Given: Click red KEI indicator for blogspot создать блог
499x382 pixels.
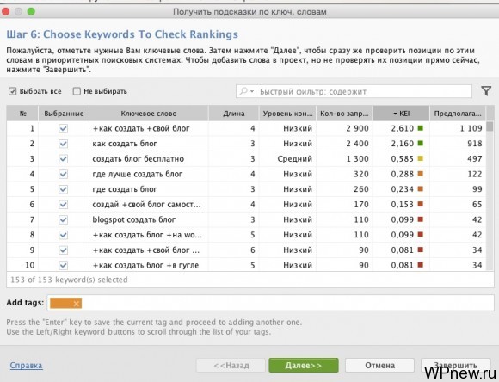Looking at the screenshot, I should pos(420,219).
